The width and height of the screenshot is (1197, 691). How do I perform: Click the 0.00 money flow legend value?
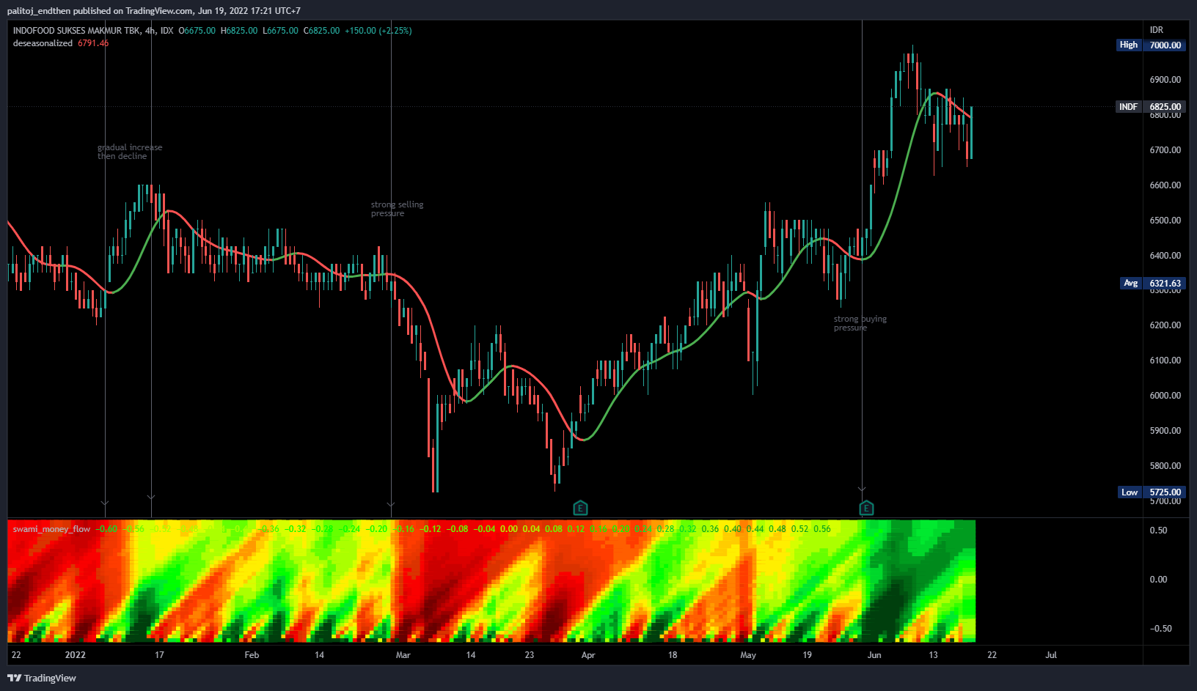click(508, 529)
